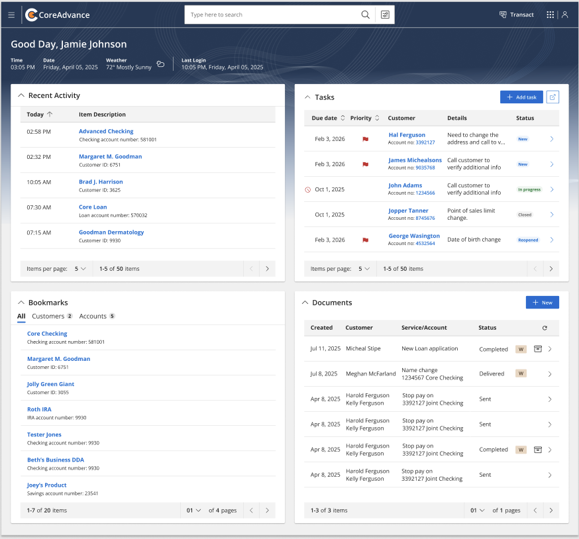Open Tasks in external window icon
The image size is (579, 539).
(553, 97)
